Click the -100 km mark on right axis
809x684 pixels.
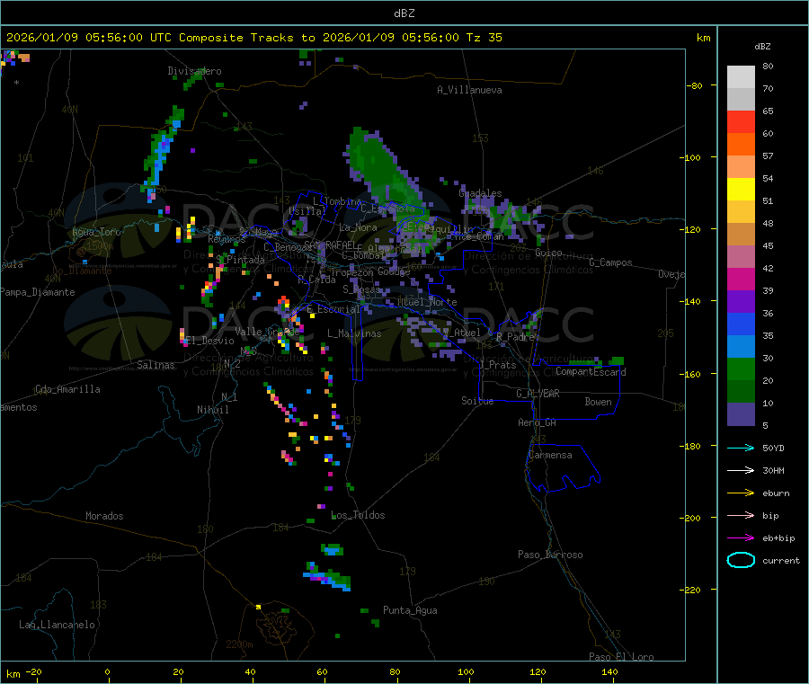(692, 157)
